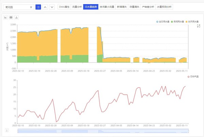Screen dimensions: 204x137
Task: Open the blue list view button
Action: click(38, 7)
